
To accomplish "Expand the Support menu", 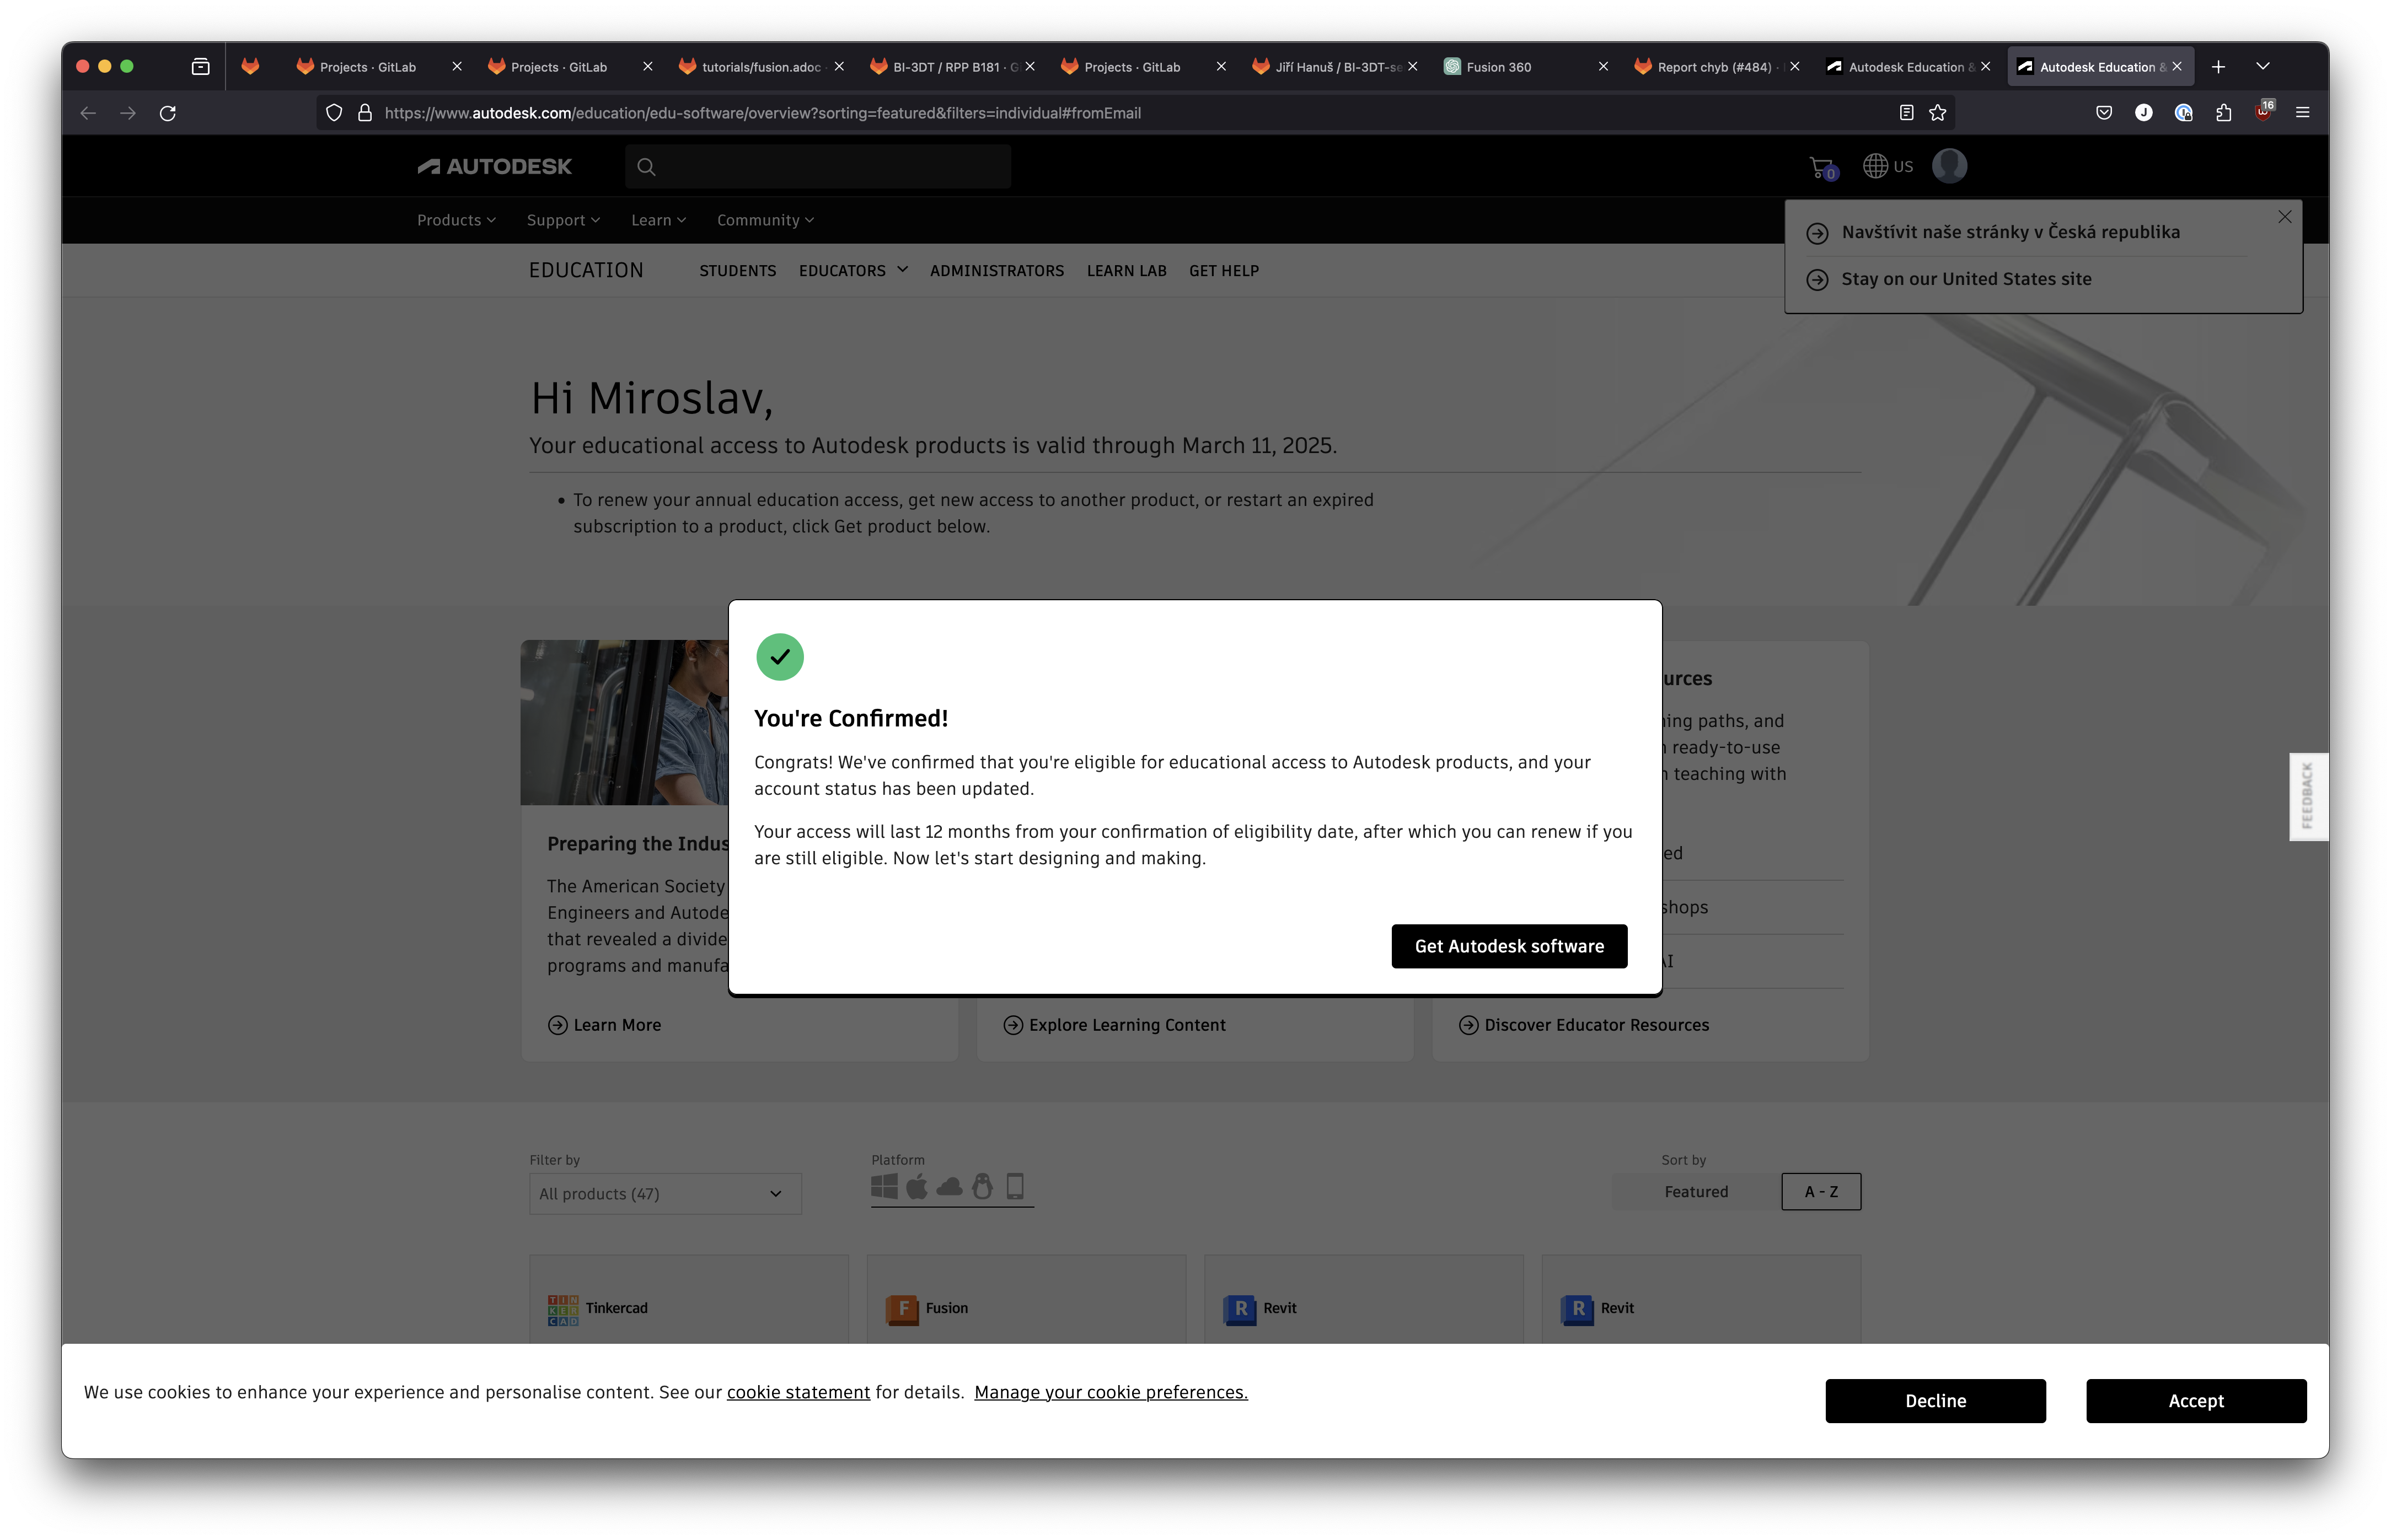I will (x=563, y=220).
